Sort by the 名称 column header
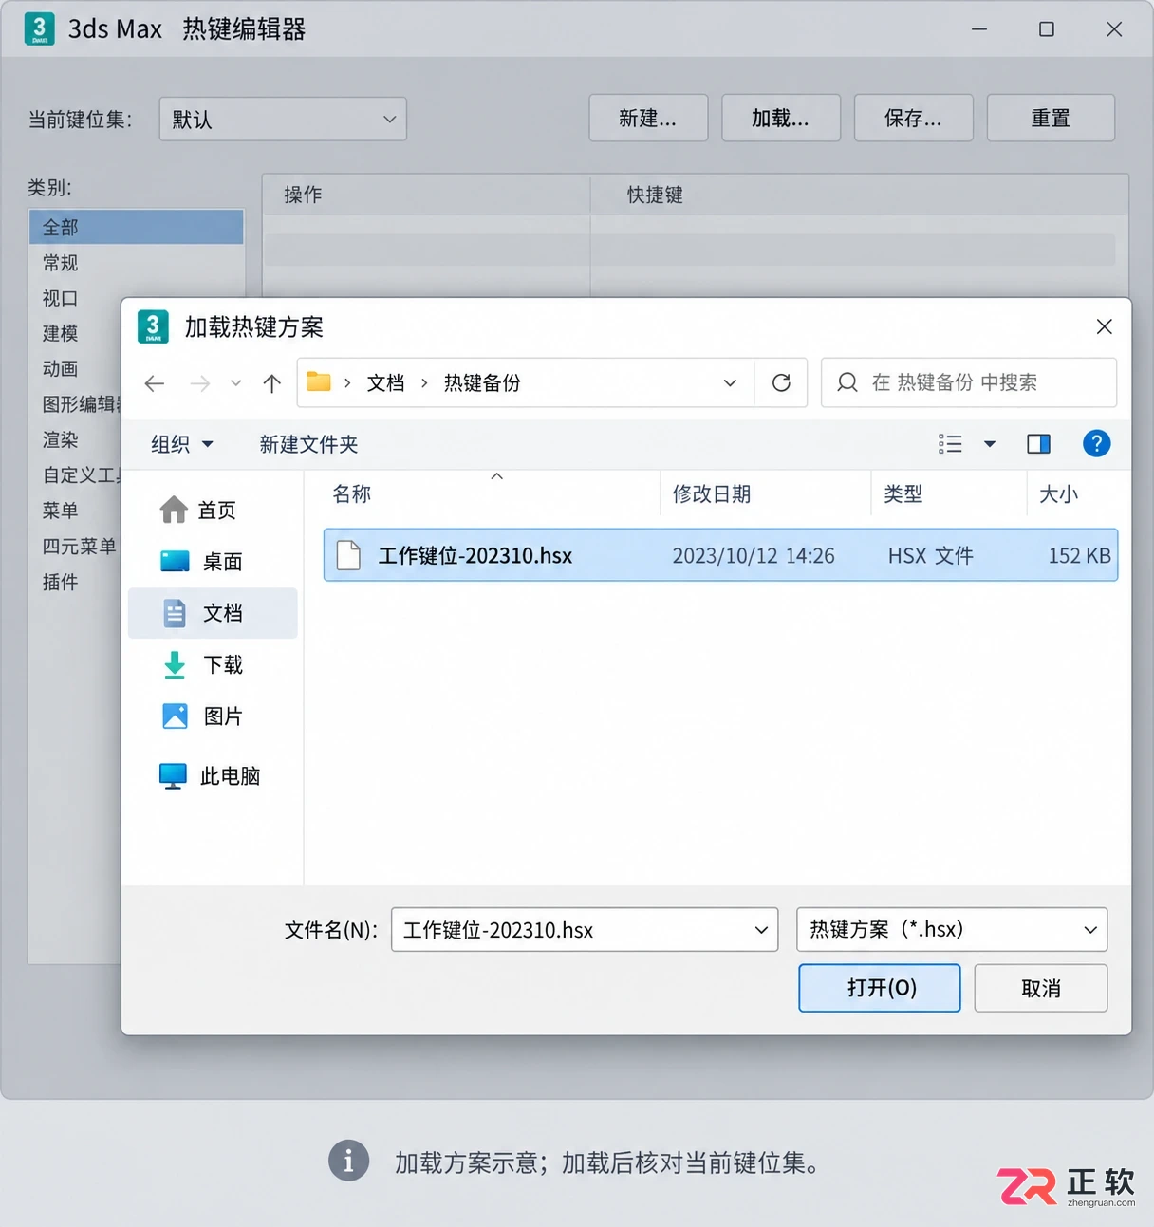The width and height of the screenshot is (1154, 1227). click(482, 493)
